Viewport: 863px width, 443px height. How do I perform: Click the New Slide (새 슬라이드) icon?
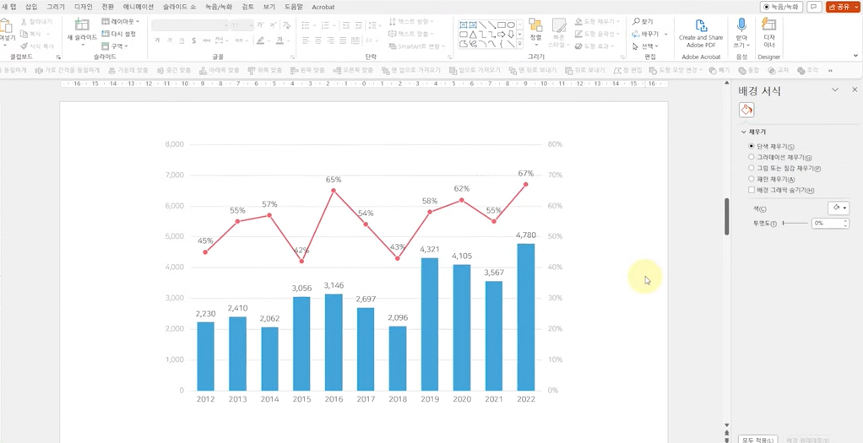(82, 24)
